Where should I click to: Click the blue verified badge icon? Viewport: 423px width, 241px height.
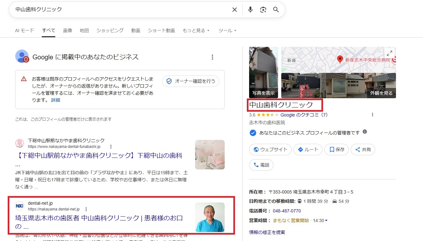pos(253,133)
